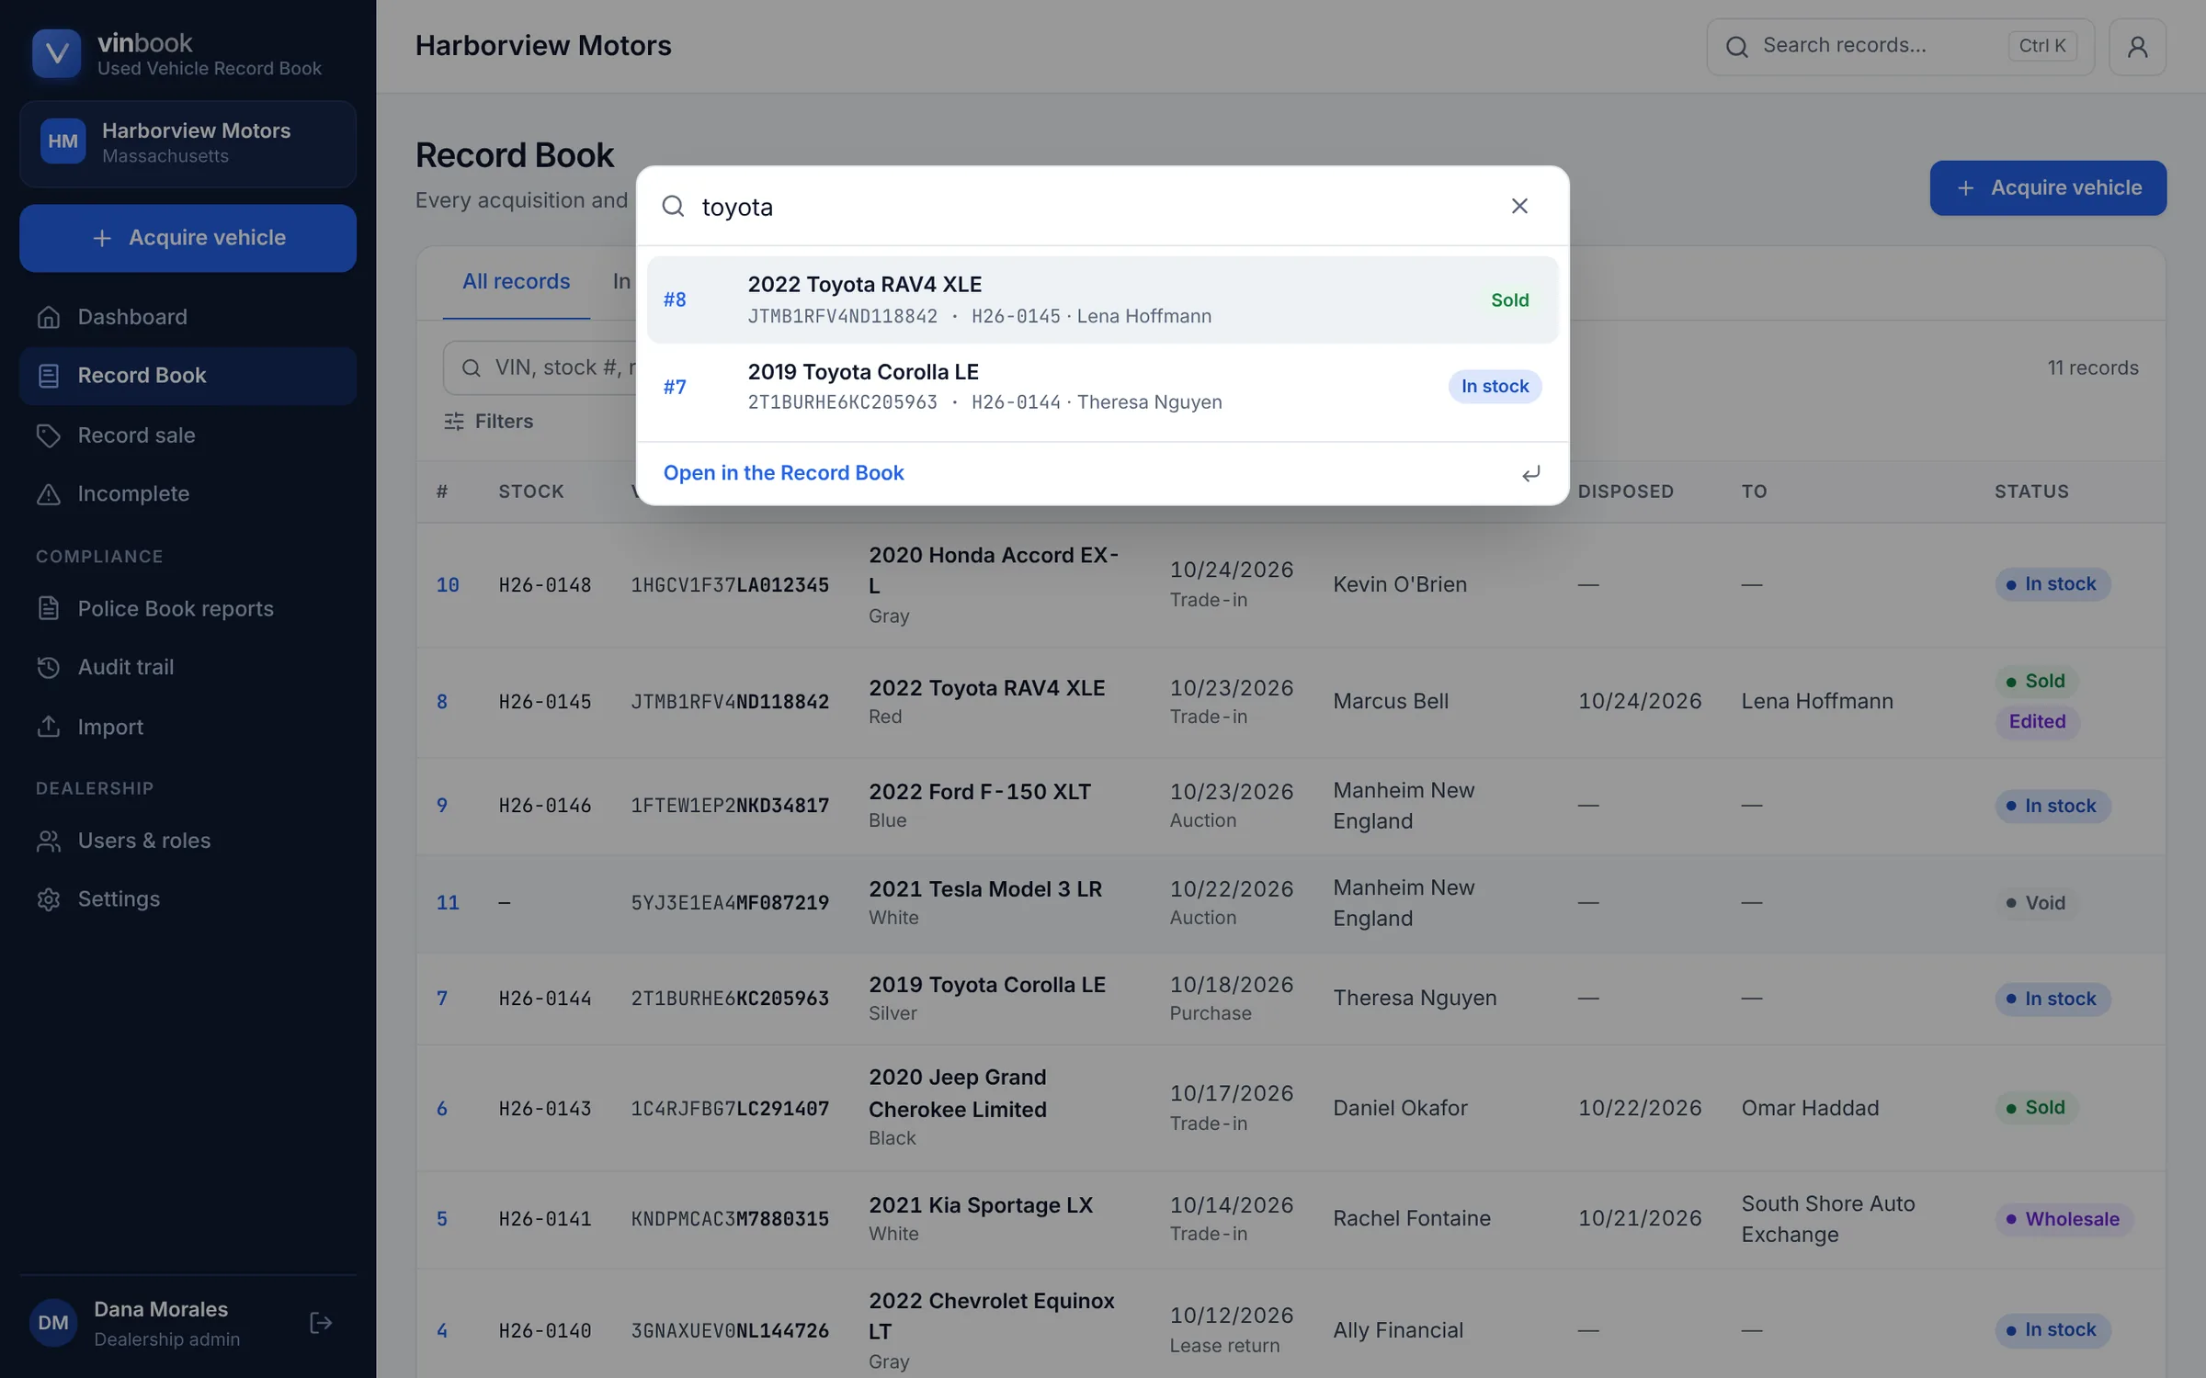2206x1378 pixels.
Task: Open record number 6 link
Action: coord(442,1109)
